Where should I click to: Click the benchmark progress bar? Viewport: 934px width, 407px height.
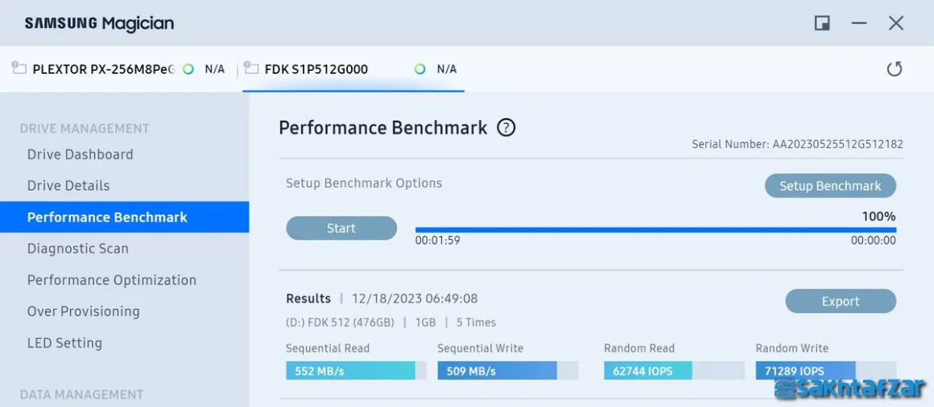click(655, 230)
